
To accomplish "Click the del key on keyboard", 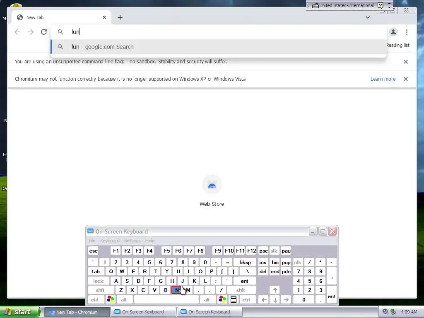I will point(263,272).
